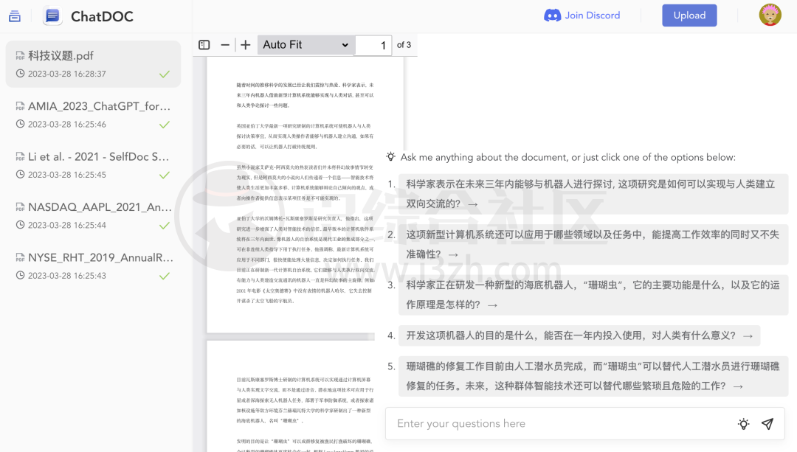Select suggested question 4 about 开发这项机器人的目的

[x=579, y=335]
